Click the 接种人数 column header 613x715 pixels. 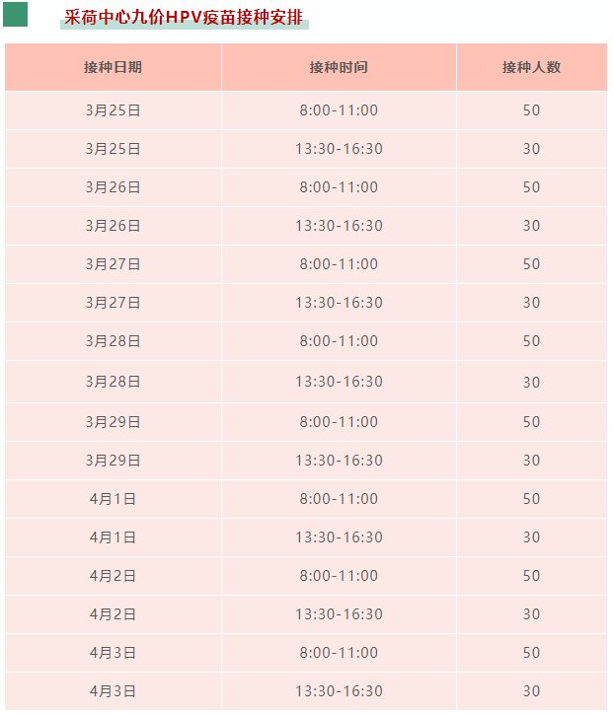[x=532, y=67]
